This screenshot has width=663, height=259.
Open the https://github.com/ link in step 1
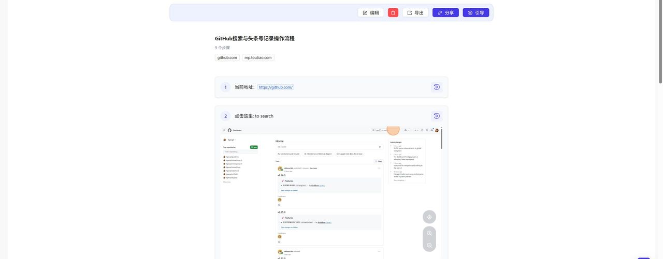276,87
